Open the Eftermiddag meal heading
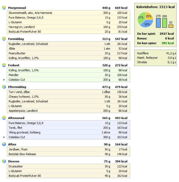 [x=17, y=87]
